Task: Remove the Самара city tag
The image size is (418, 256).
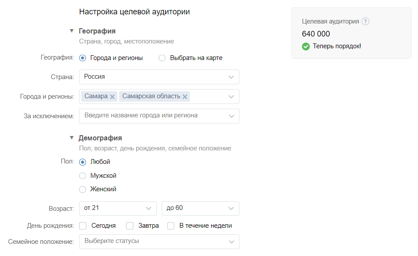Action: click(113, 97)
